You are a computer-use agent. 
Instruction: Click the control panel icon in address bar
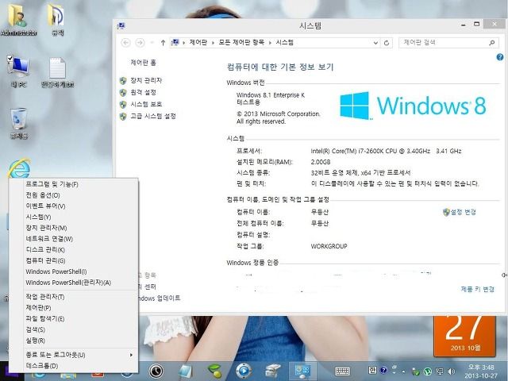175,42
